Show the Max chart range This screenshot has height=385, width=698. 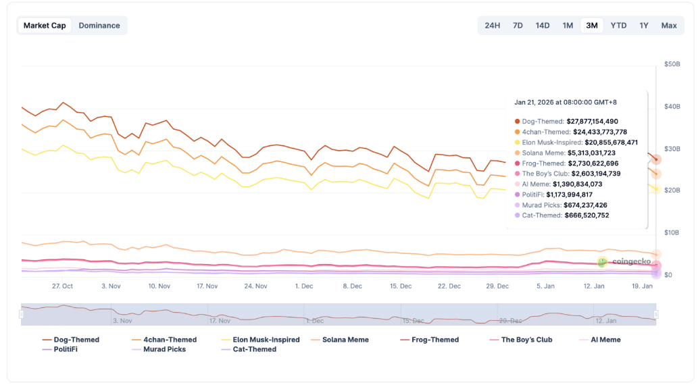(669, 26)
